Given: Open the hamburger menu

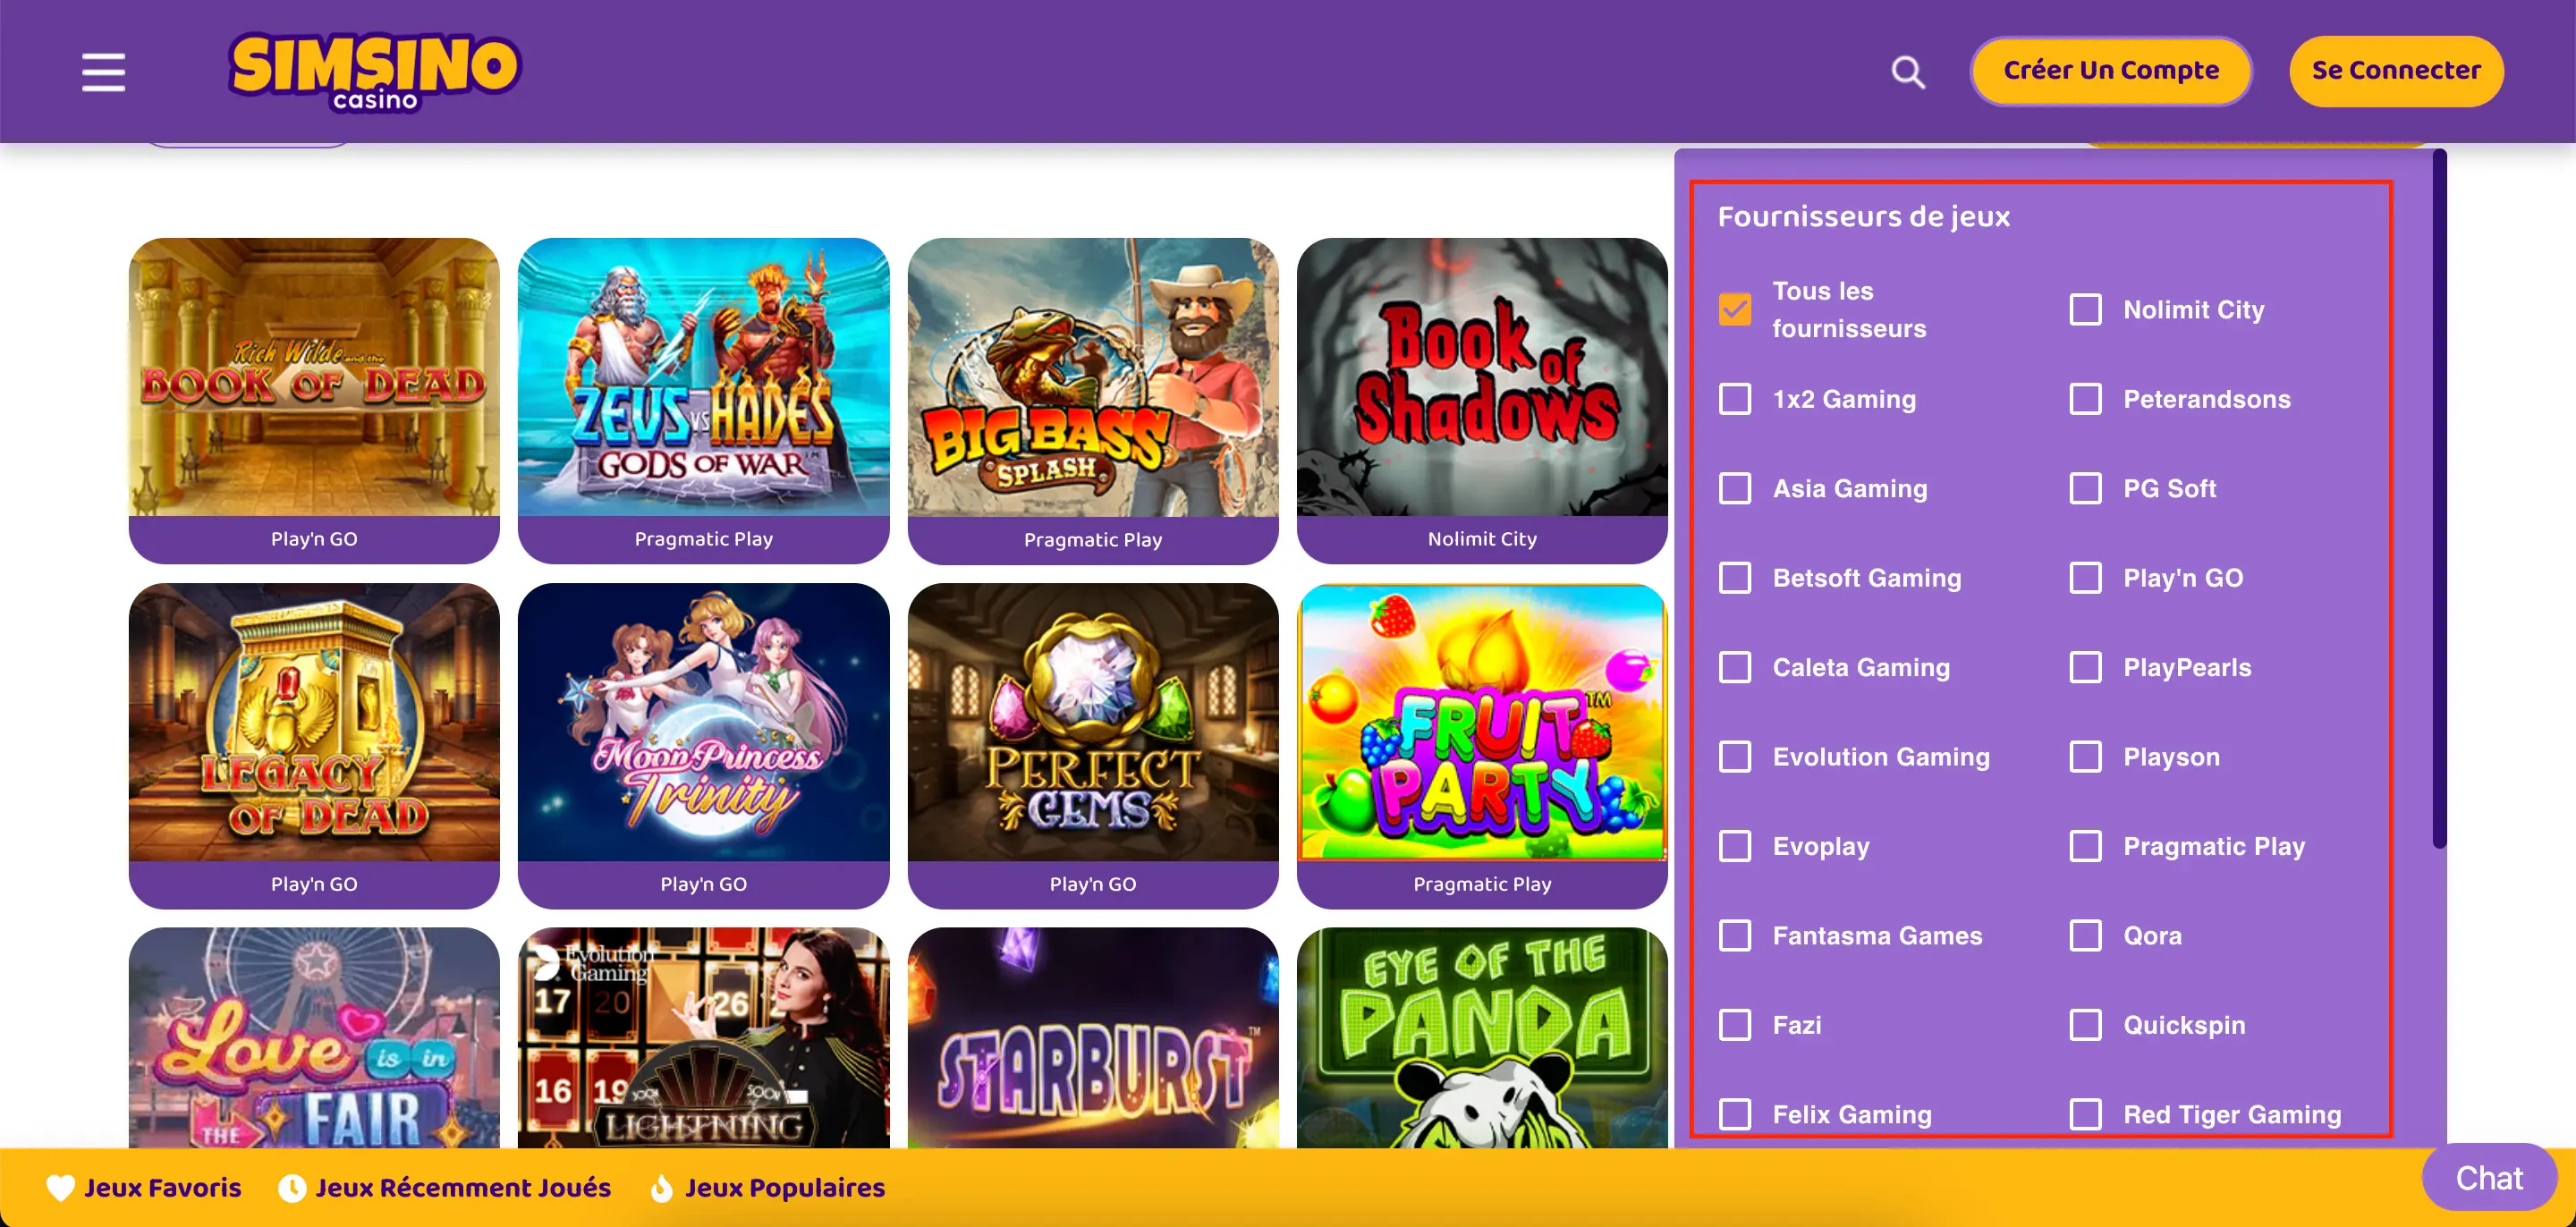Looking at the screenshot, I should coord(103,72).
